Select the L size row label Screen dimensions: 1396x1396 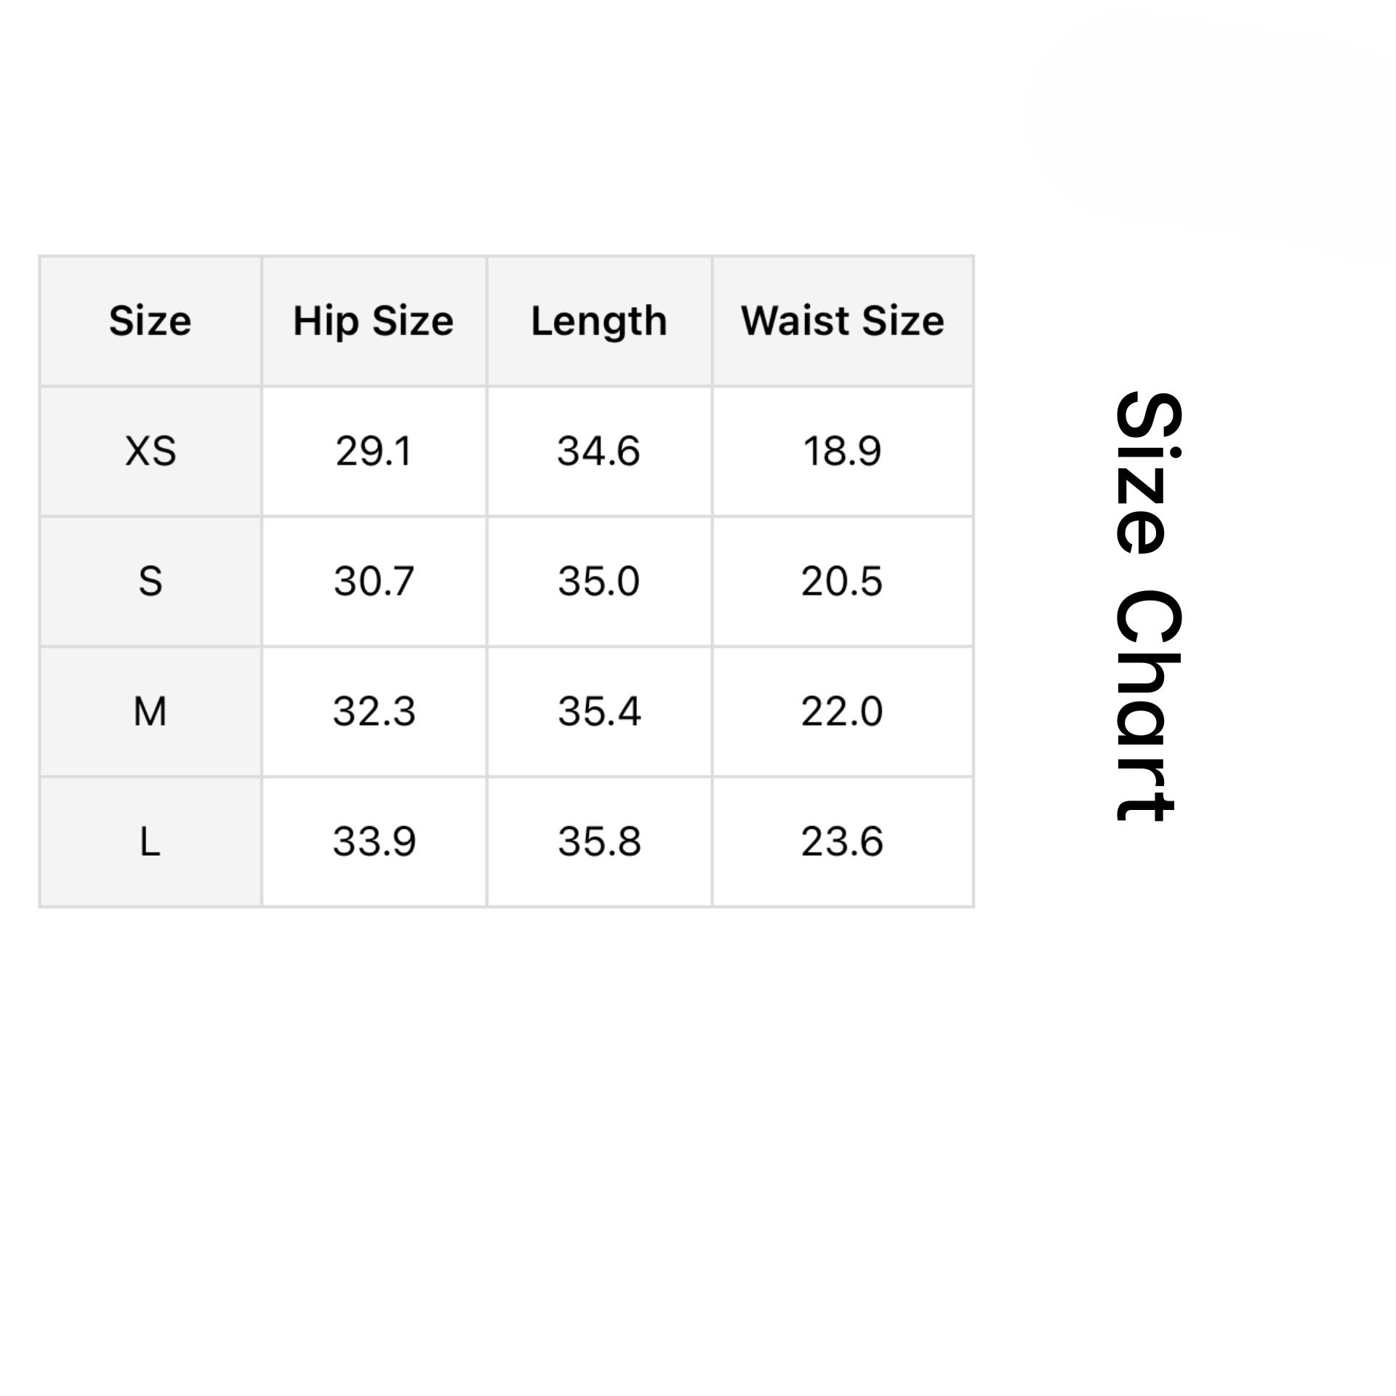point(150,841)
